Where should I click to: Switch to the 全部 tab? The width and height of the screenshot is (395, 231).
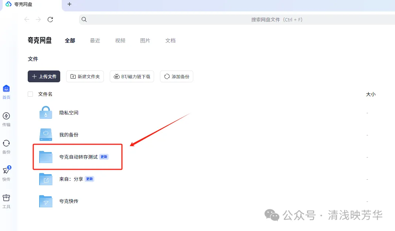pos(70,41)
